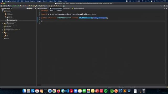
Task: Open Sublime Text from the Dock
Action: pos(125,91)
